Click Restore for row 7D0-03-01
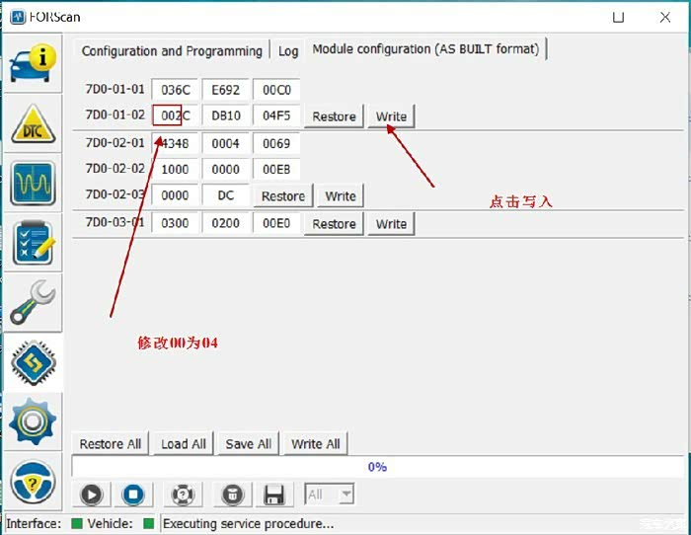This screenshot has width=691, height=535. 334,224
